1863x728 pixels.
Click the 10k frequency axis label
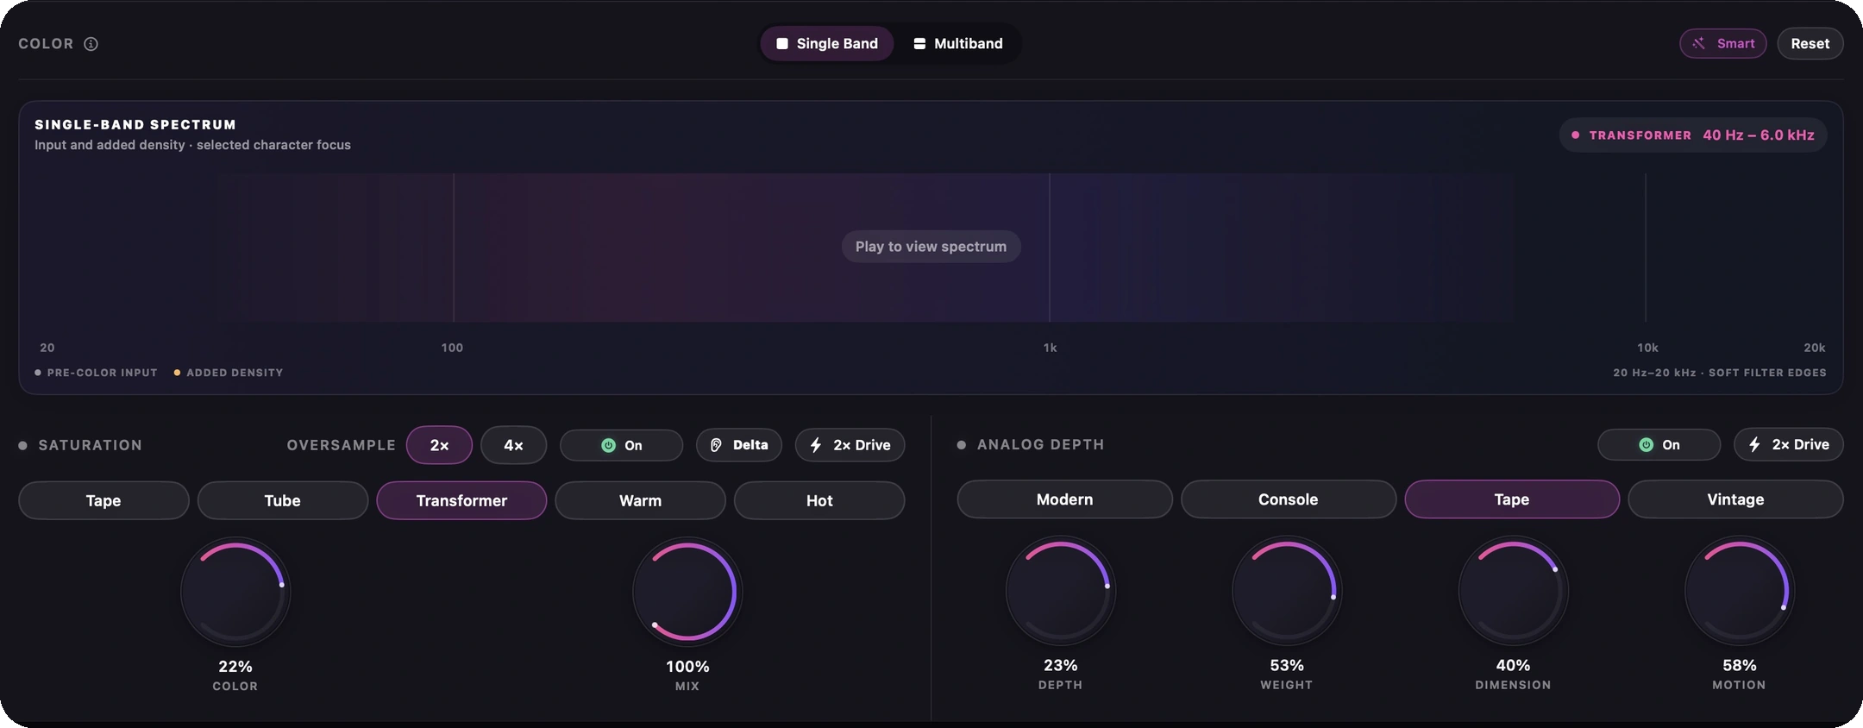tap(1647, 348)
